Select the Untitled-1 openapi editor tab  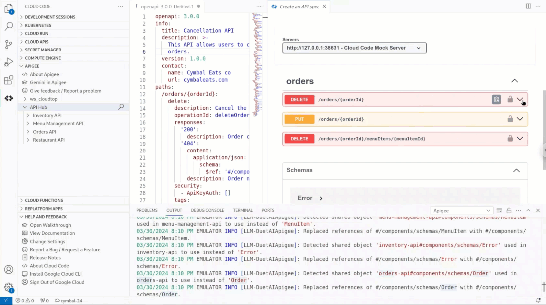coord(167,6)
